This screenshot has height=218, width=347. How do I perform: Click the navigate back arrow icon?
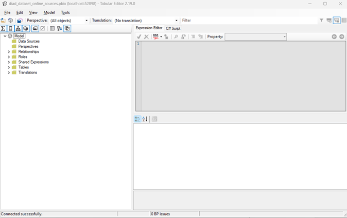(x=334, y=37)
